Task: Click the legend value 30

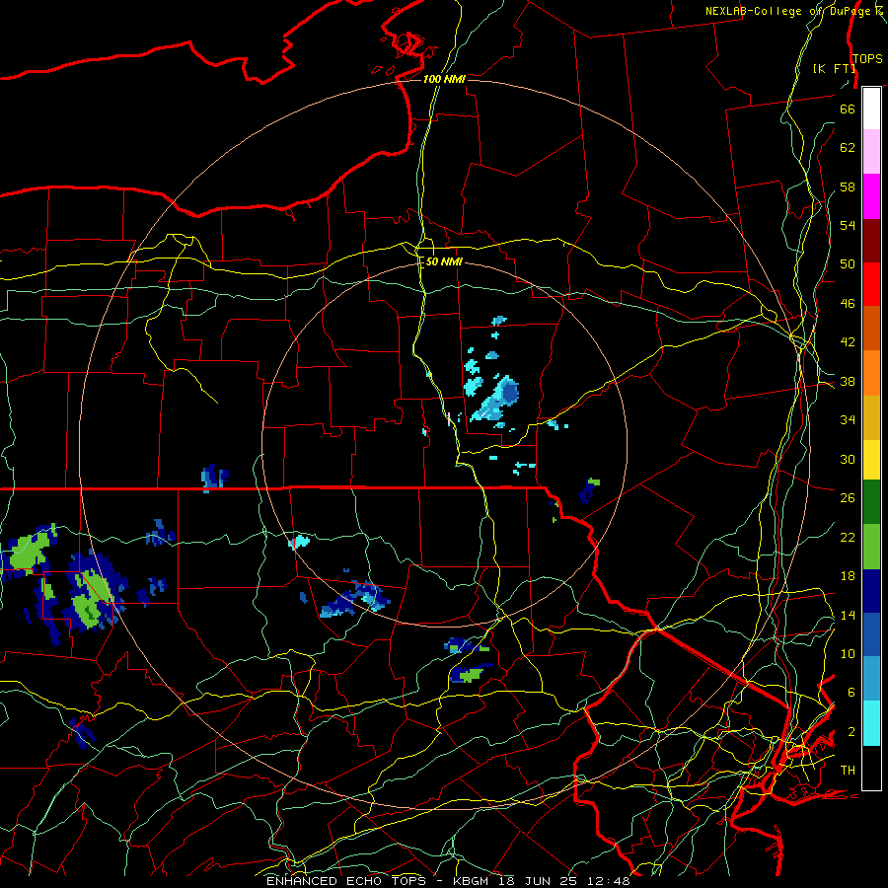Action: tap(848, 459)
